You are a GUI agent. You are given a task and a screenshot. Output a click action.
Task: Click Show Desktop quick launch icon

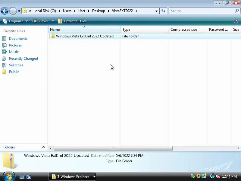[x=22, y=176]
